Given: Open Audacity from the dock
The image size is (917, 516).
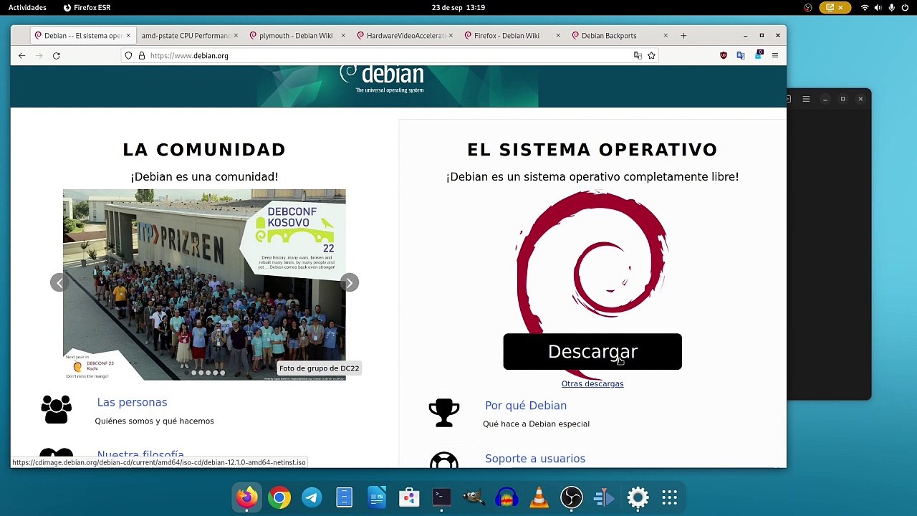Looking at the screenshot, I should (506, 497).
